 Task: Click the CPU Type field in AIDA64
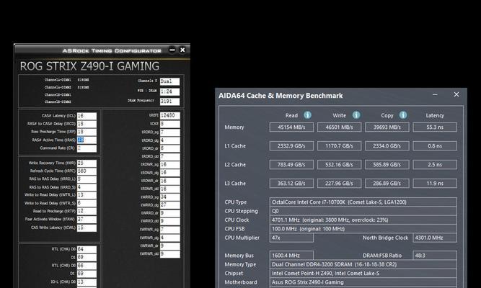363,202
